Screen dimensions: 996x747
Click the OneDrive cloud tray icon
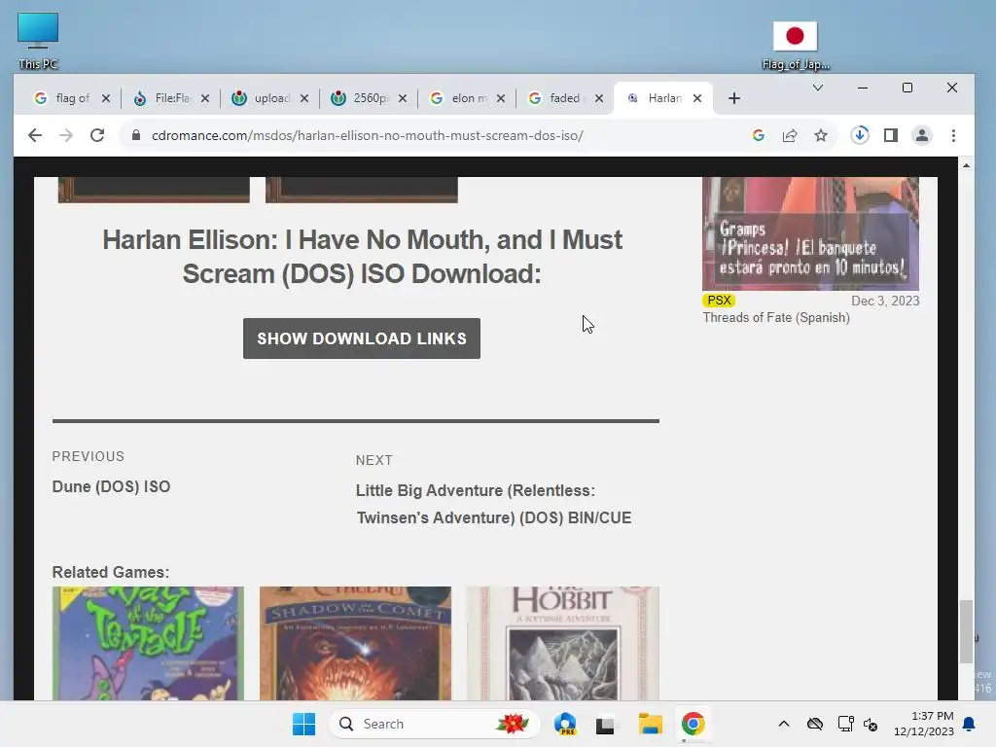click(815, 724)
